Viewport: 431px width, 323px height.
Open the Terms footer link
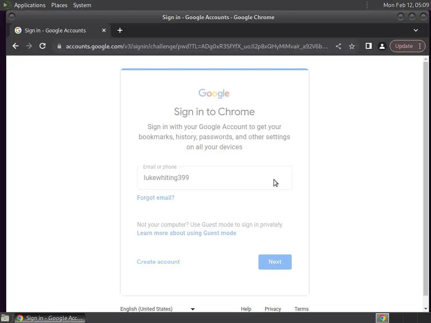[x=301, y=309]
